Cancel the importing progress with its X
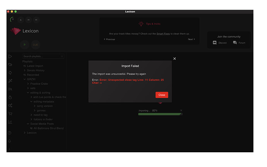The image size is (267, 167). [x=181, y=110]
